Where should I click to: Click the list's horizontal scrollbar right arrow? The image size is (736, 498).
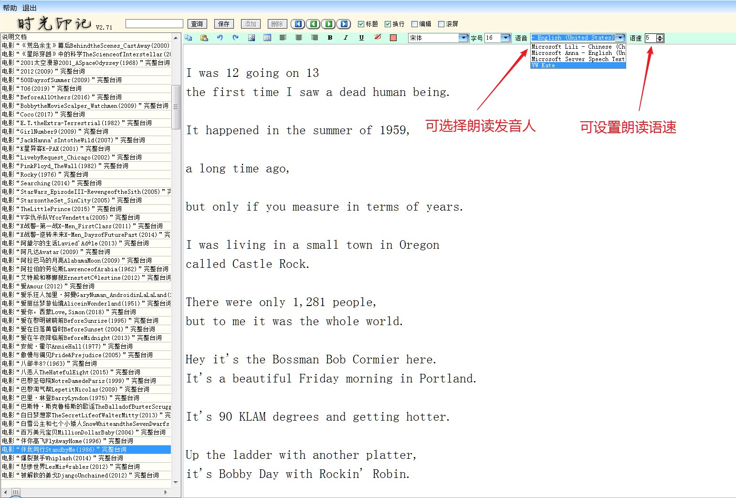point(166,492)
